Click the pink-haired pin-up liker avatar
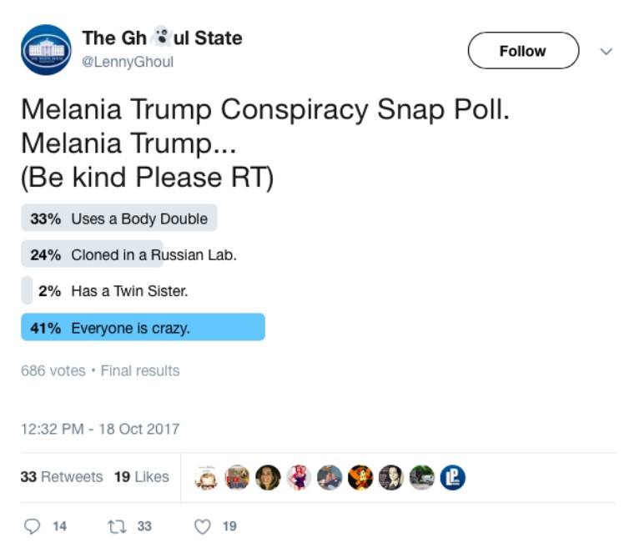 [x=299, y=477]
